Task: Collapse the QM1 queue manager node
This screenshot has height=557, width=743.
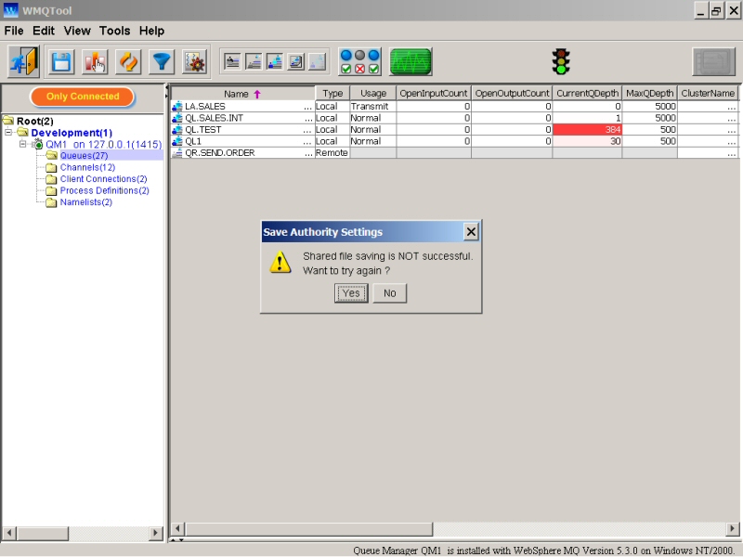Action: (x=22, y=144)
